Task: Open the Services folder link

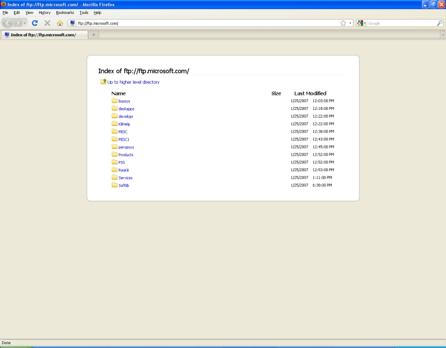Action: (x=125, y=178)
